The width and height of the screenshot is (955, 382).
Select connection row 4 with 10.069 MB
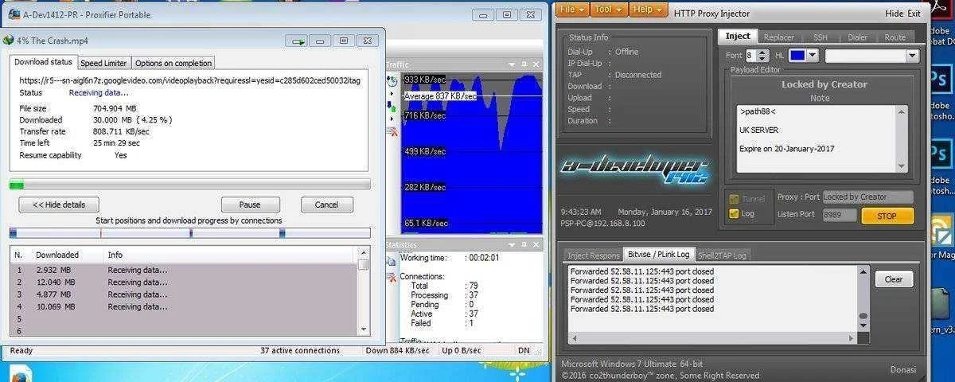pos(183,306)
